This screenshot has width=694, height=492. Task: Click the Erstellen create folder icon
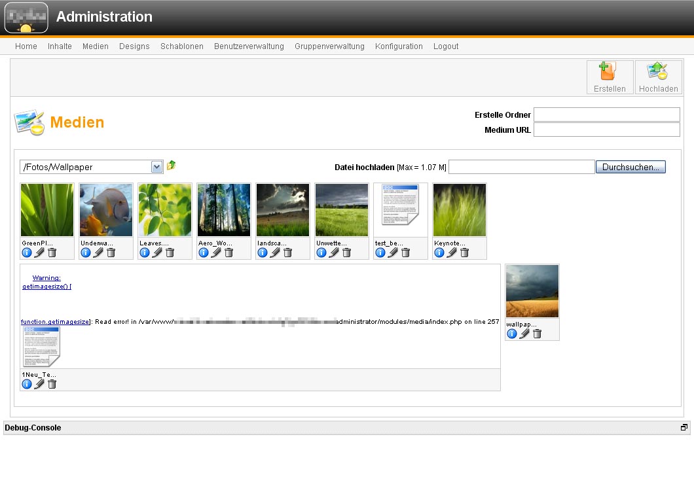point(610,77)
